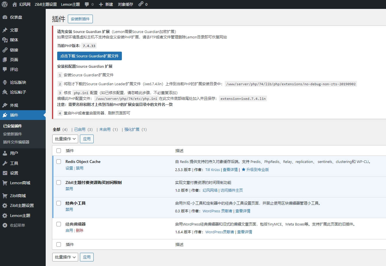Click the 设置 sliders icon
Image resolution: width=386 pixels, height=266 pixels.
pyautogui.click(x=5, y=173)
